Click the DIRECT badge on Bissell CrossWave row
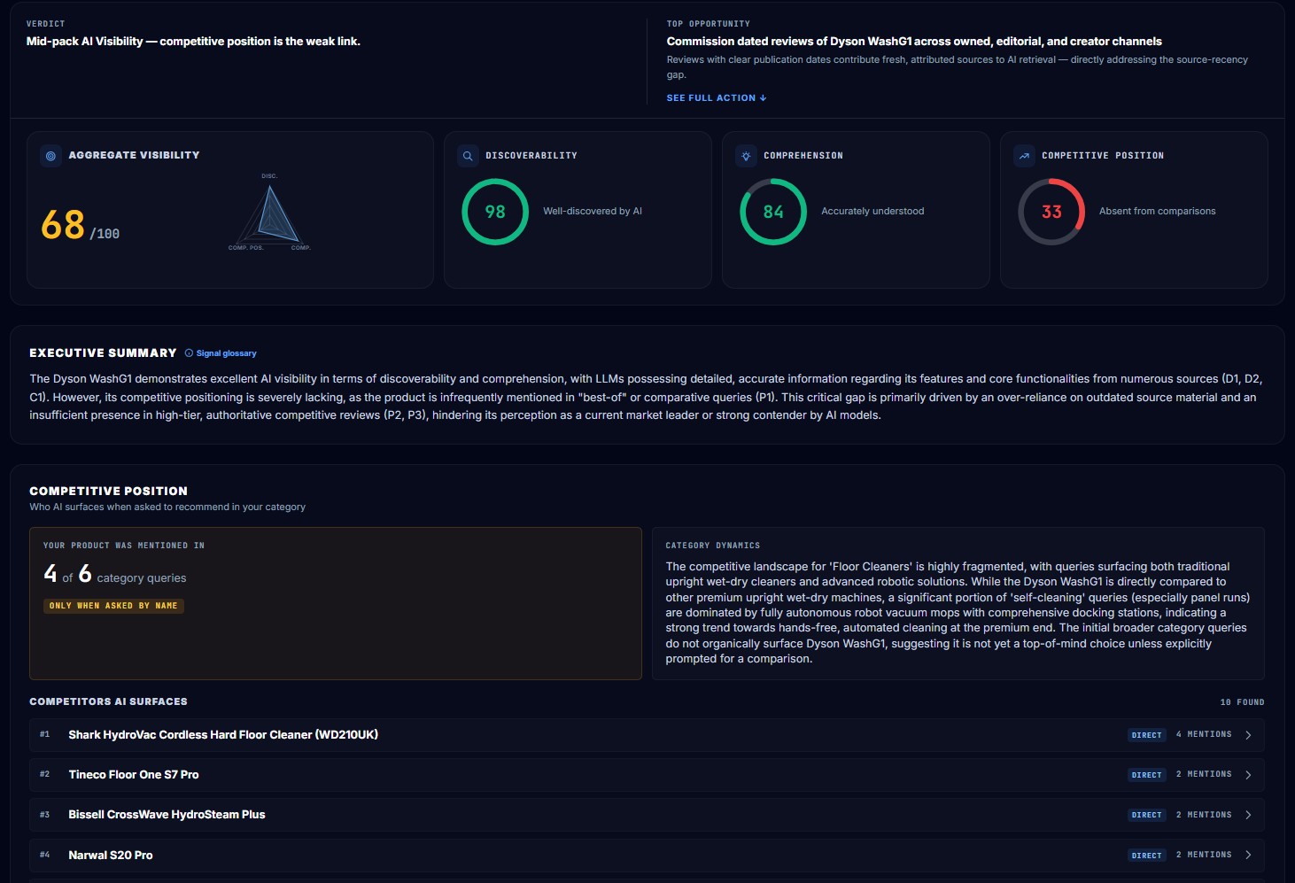This screenshot has width=1295, height=883. 1146,815
